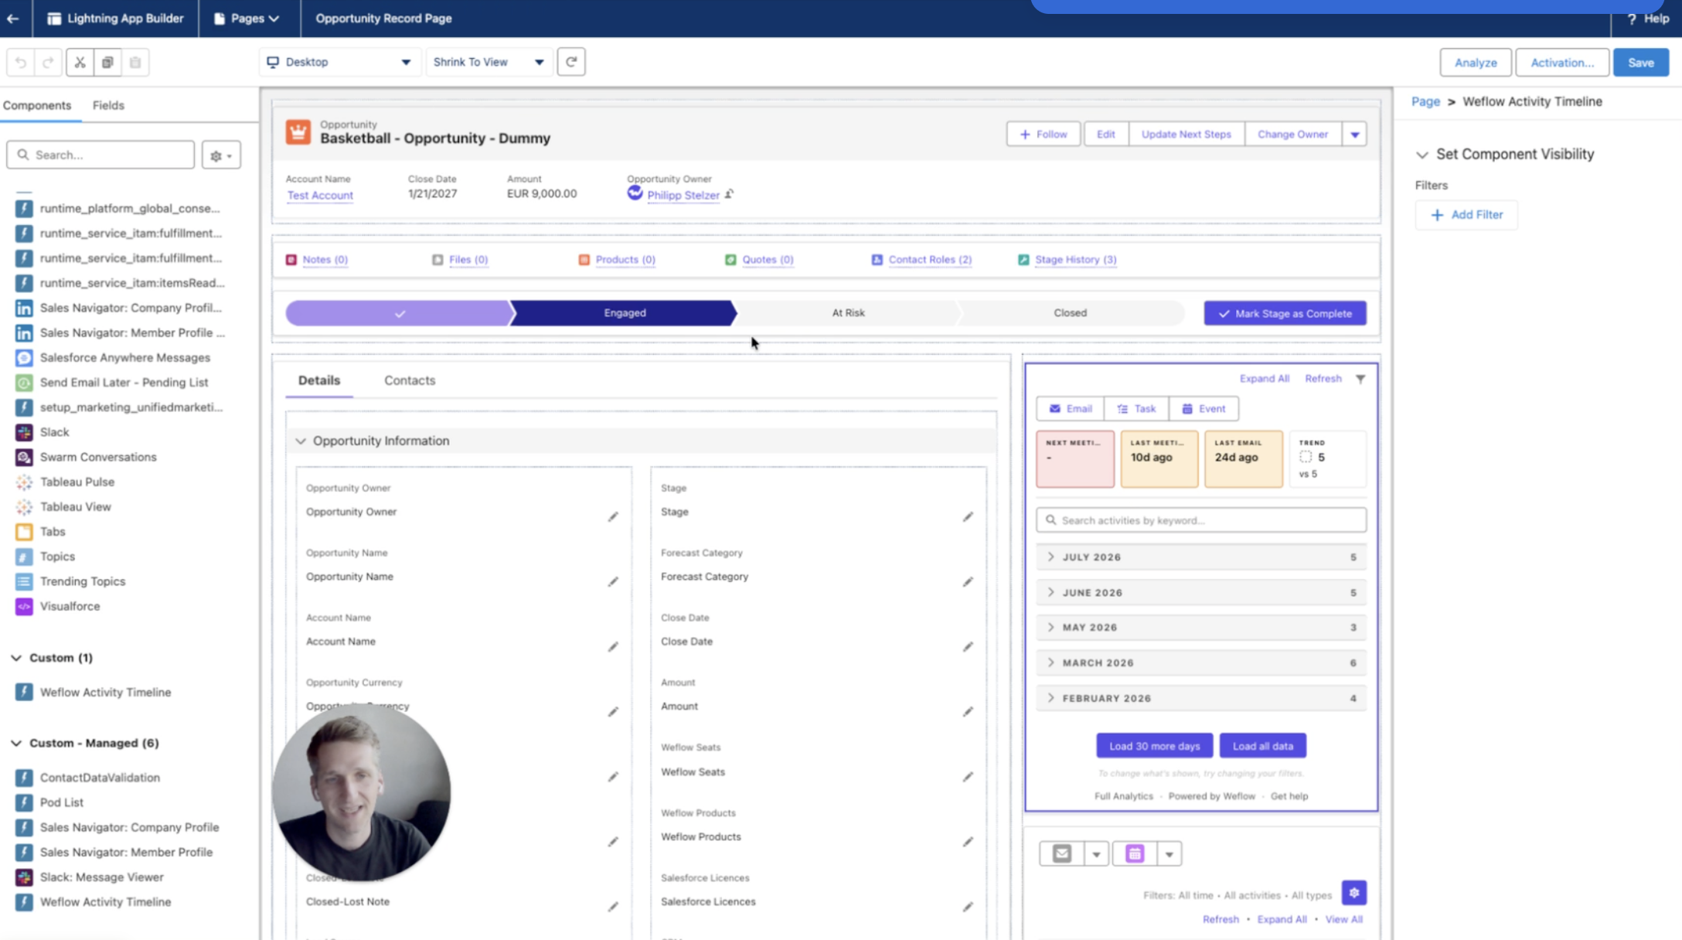The width and height of the screenshot is (1682, 940).
Task: Open more actions dropdown beside Change Owner
Action: click(x=1354, y=135)
